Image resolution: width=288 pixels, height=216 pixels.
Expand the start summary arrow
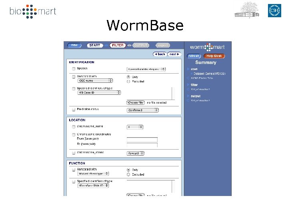click(188, 69)
